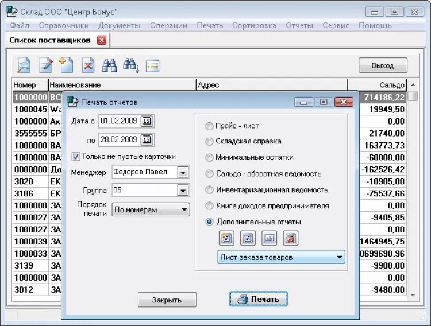Image resolution: width=431 pixels, height=326 pixels.
Task: Open the 'Сервис' menu
Action: coord(336,25)
